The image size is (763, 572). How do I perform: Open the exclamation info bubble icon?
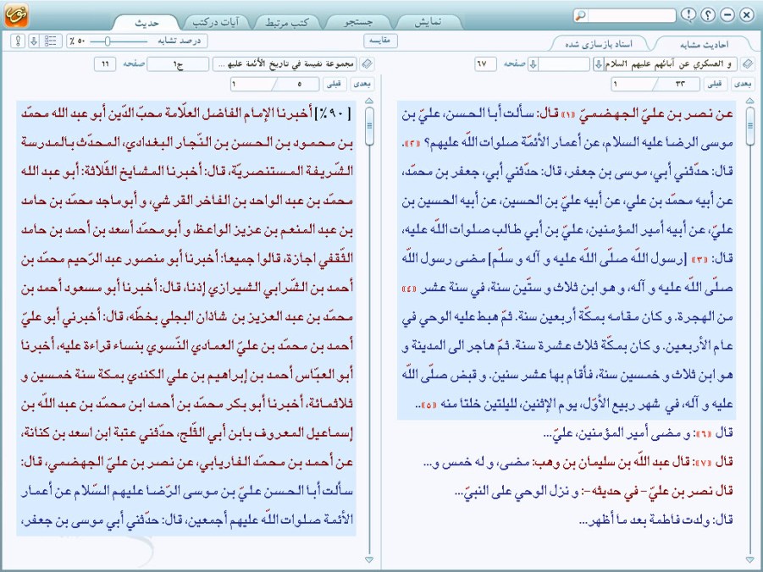point(688,15)
